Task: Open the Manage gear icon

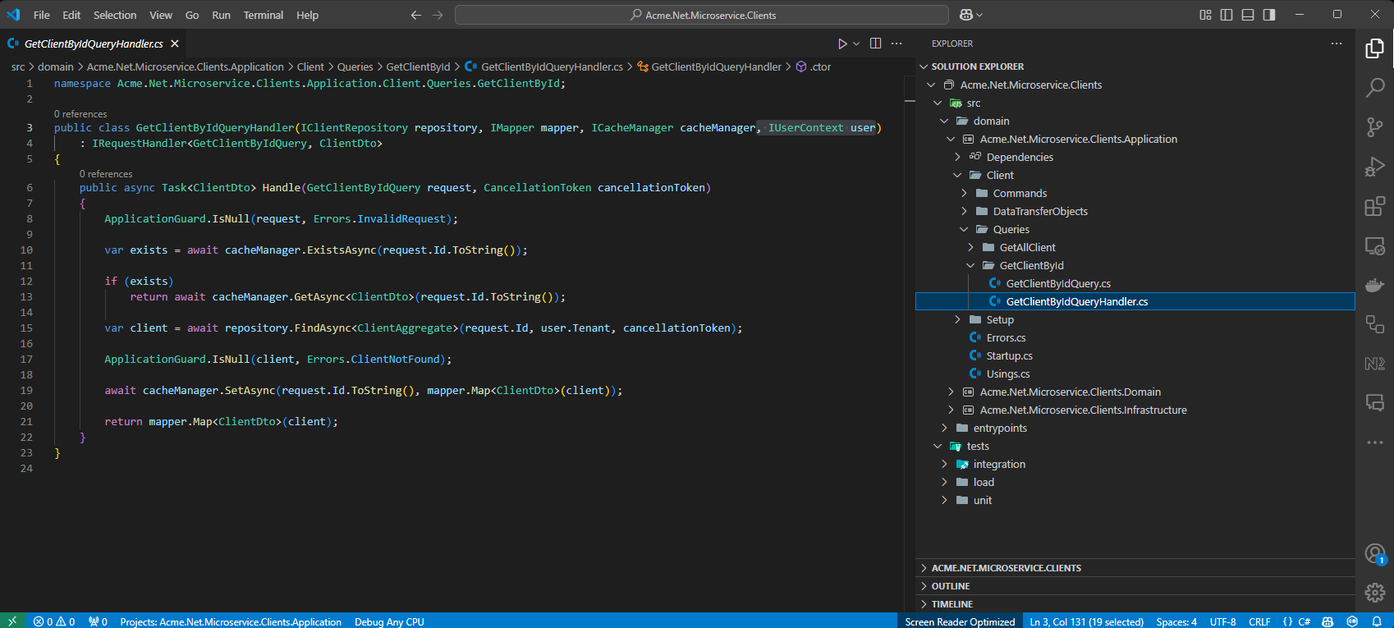Action: point(1374,592)
